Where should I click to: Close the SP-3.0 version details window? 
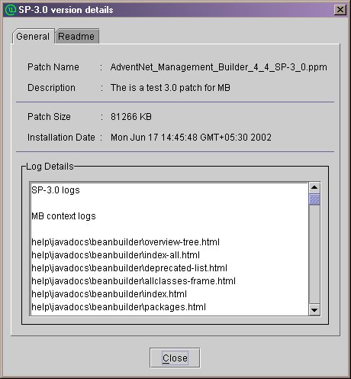pyautogui.click(x=340, y=10)
